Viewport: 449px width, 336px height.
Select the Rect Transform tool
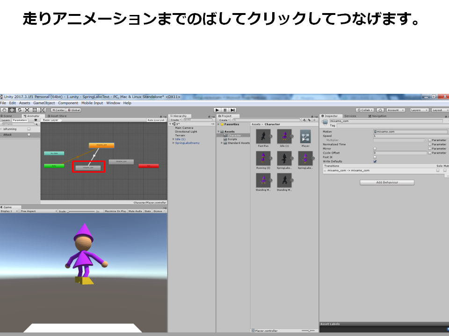point(35,110)
